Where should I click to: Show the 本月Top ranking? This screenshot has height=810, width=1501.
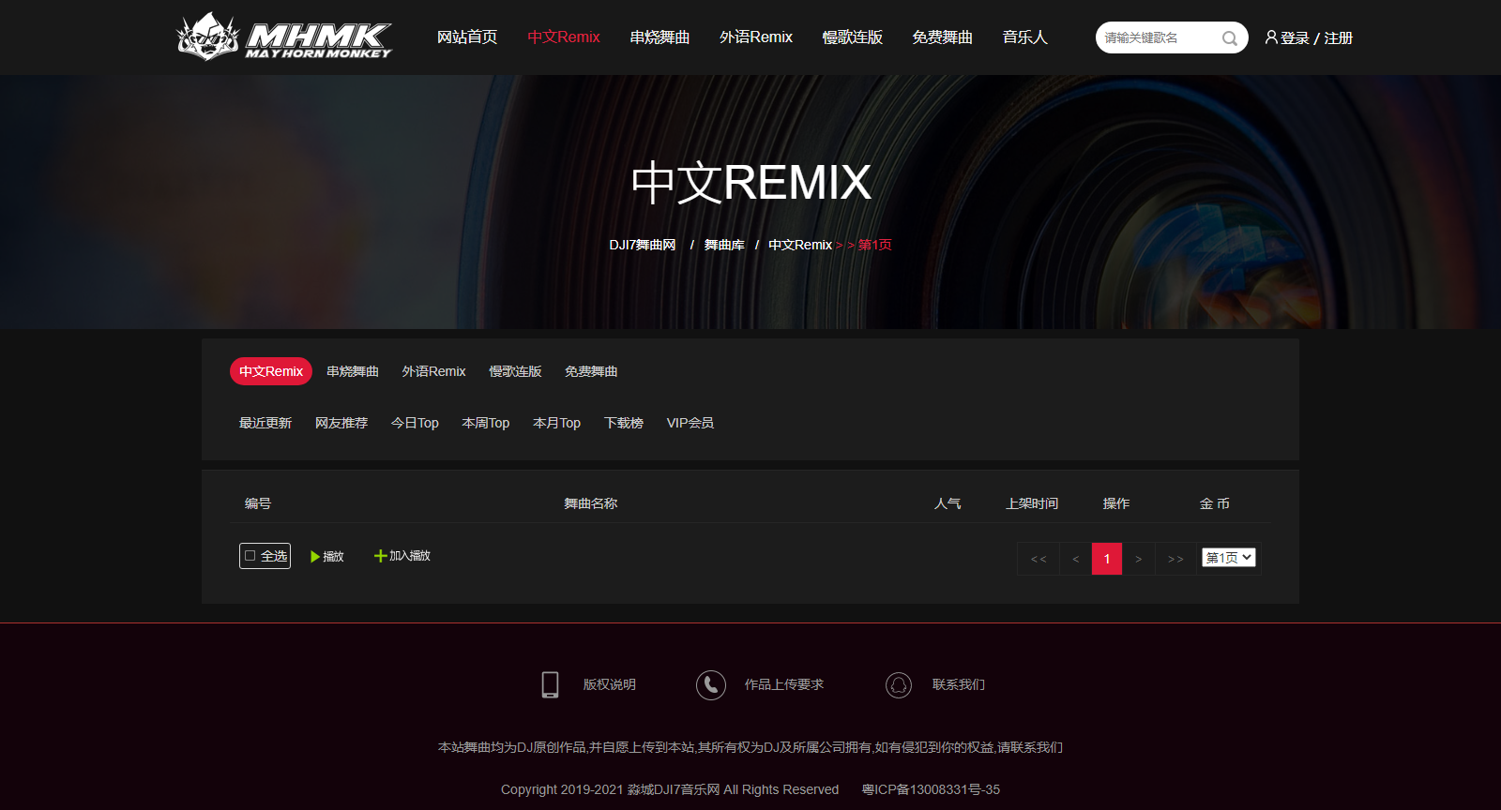click(557, 423)
